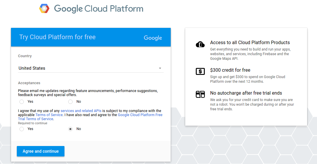Click the $300 credit for free heading
317x164 pixels.
[x=230, y=70]
